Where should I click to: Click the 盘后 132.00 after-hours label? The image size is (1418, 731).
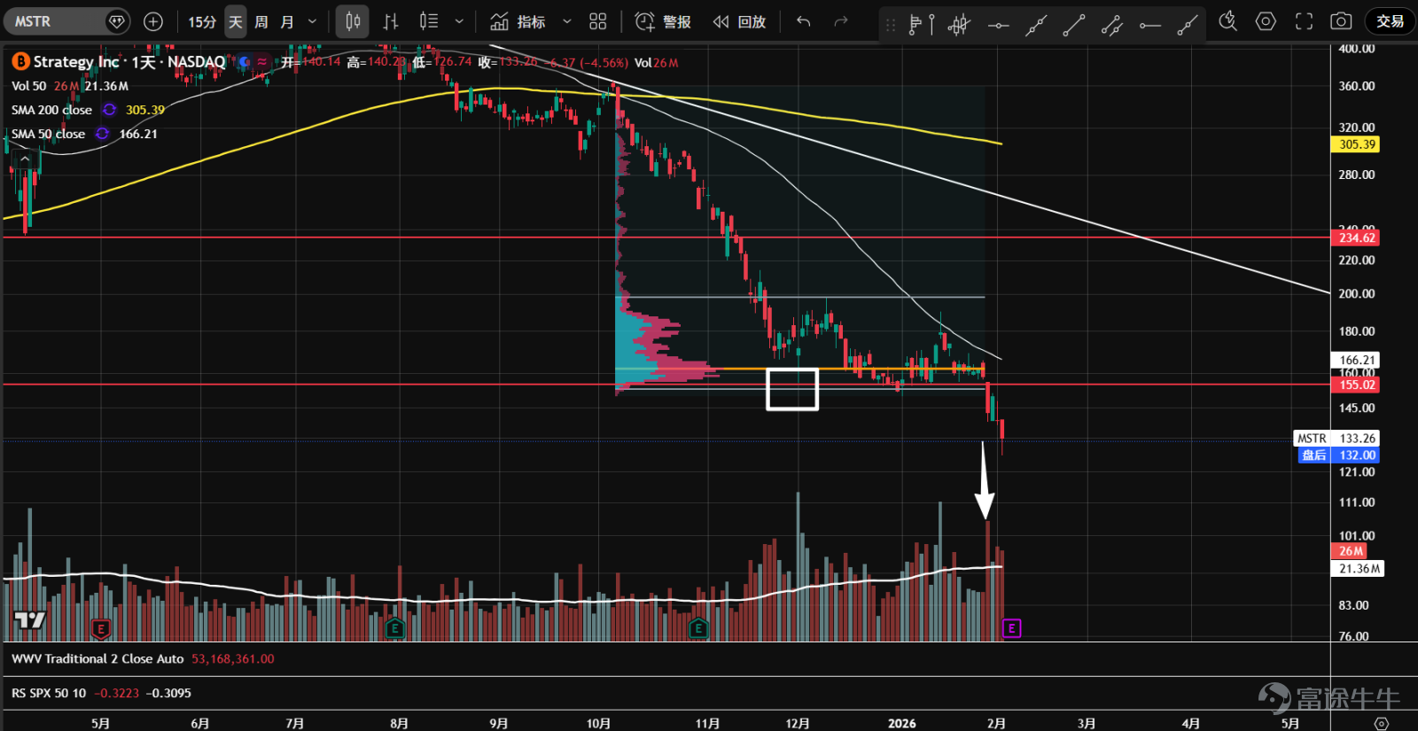click(1338, 455)
